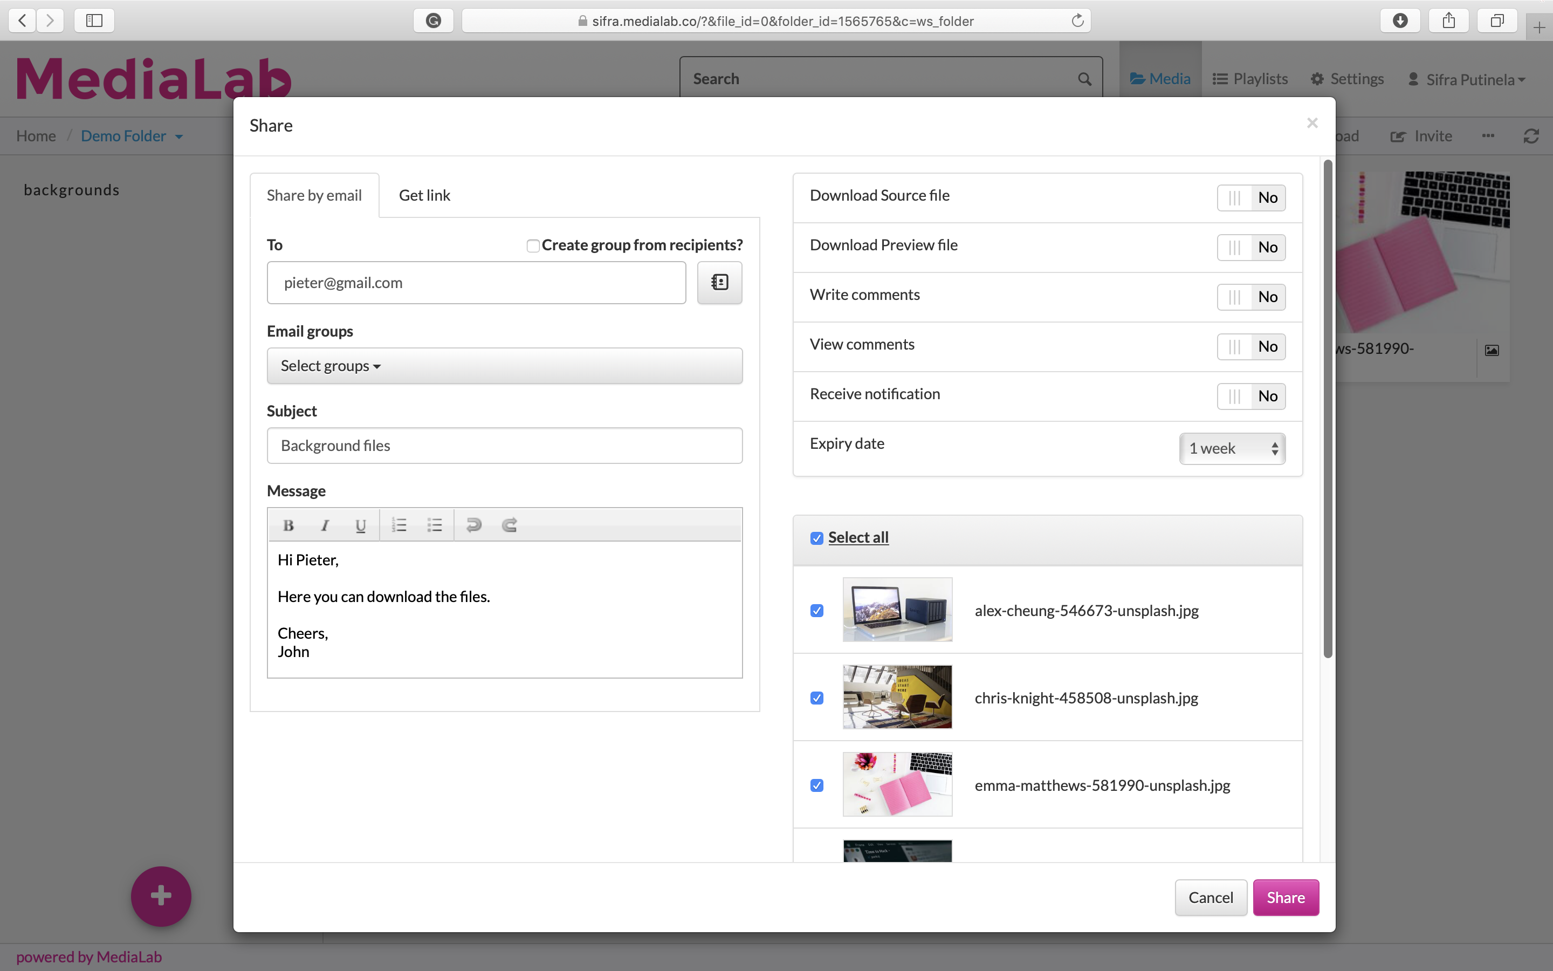Click the Grammarly extension icon
This screenshot has width=1553, height=971.
tap(434, 20)
